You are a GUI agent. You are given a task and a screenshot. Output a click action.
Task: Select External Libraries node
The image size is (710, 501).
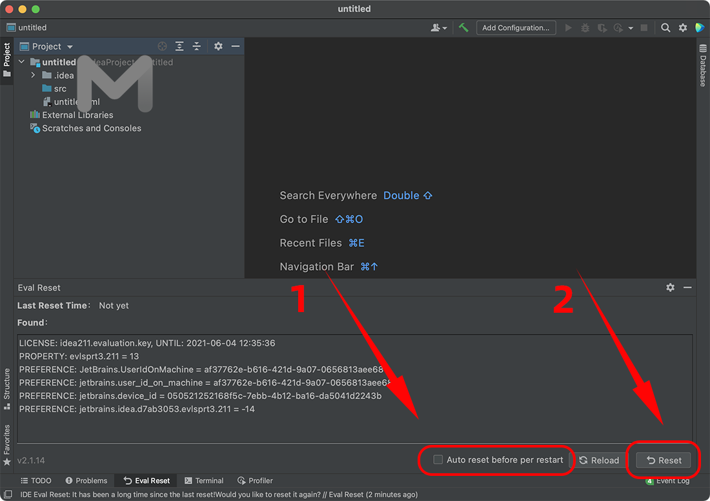(x=72, y=115)
